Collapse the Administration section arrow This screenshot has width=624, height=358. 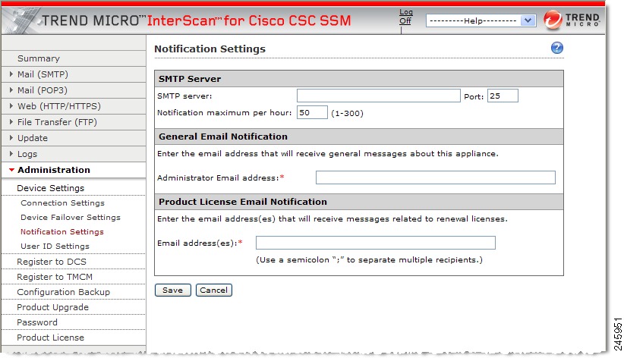point(11,170)
